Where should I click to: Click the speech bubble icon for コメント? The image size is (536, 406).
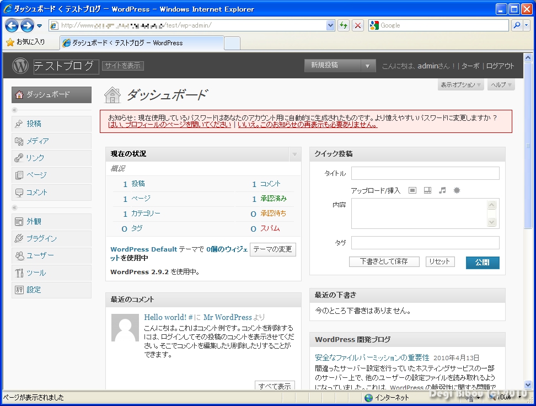coord(19,193)
